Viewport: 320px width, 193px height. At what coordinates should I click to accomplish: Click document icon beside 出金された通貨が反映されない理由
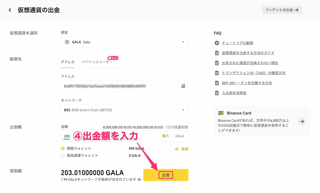[x=217, y=63]
